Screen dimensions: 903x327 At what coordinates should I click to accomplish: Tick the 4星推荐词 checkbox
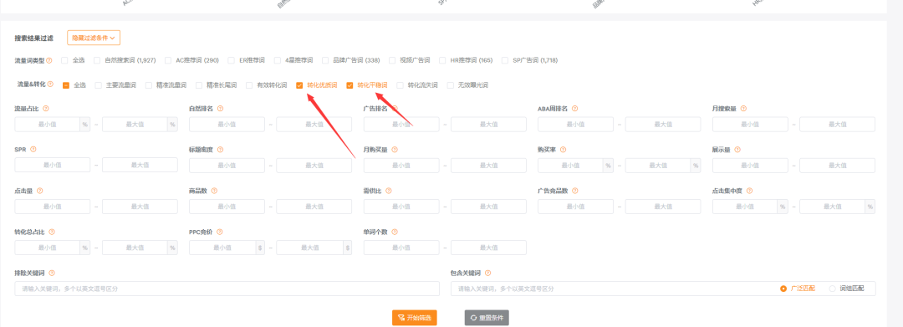[278, 60]
